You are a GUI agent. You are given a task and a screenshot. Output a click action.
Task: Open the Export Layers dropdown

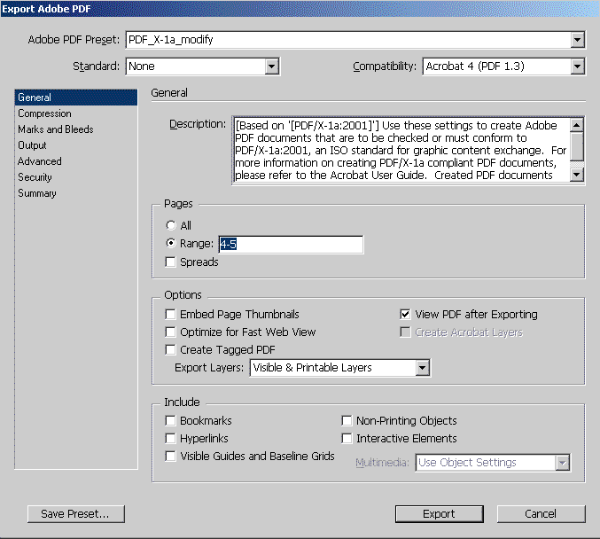click(339, 368)
